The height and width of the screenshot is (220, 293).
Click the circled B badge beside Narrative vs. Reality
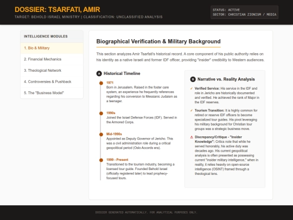193,79
